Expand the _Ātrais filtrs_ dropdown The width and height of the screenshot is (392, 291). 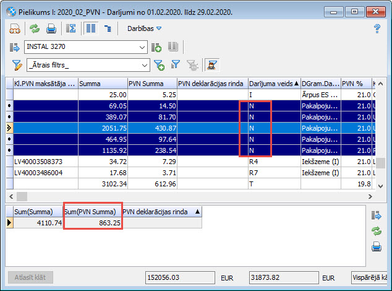coord(145,64)
